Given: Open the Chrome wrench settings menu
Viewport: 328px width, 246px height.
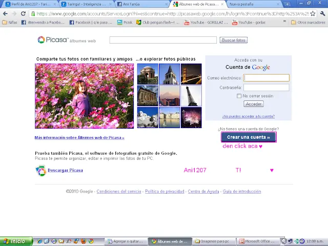Looking at the screenshot, I should [x=322, y=14].
